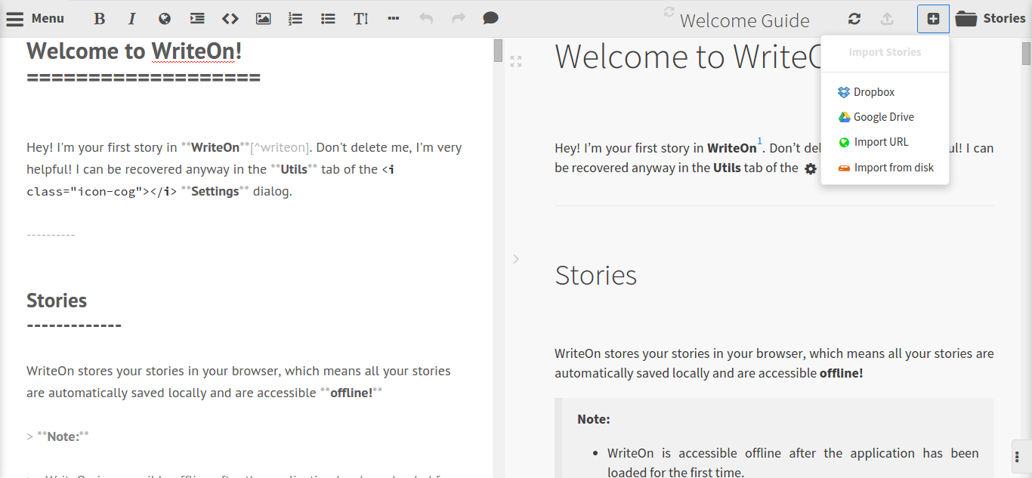Click the sync icon beside Welcome Guide title
Image resolution: width=1032 pixels, height=478 pixels.
(x=669, y=11)
